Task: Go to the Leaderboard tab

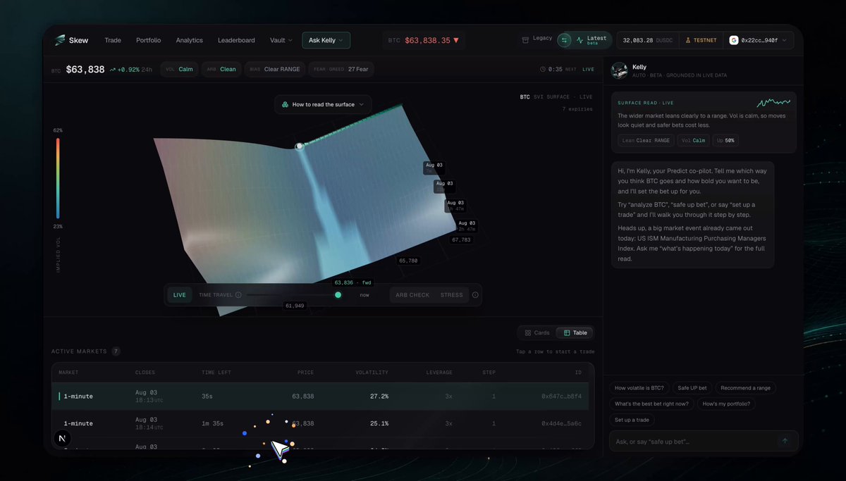Action: (x=236, y=40)
